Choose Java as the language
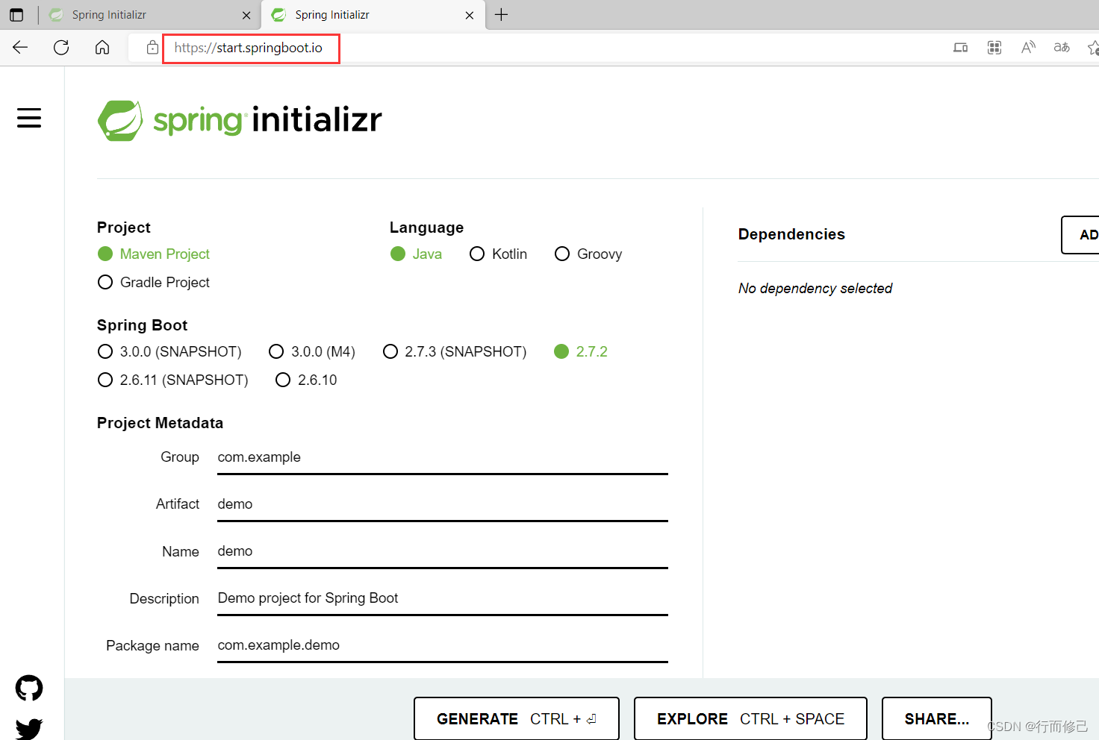This screenshot has width=1099, height=740. (398, 254)
